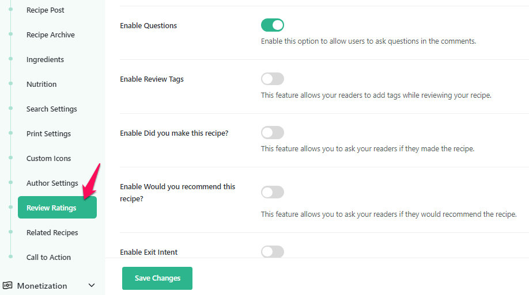Screen dimensions: 529x295
Task: Open Author Settings in sidebar
Action: pos(52,183)
